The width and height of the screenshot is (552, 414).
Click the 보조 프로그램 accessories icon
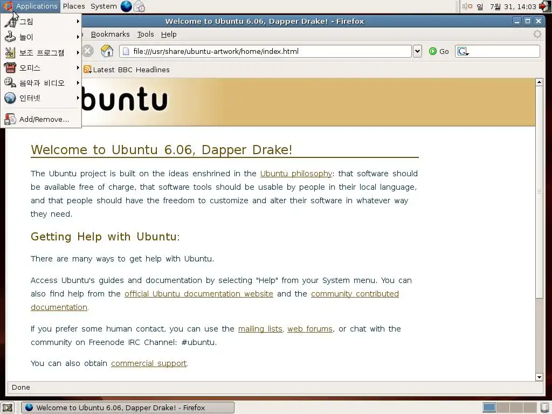pyautogui.click(x=10, y=52)
